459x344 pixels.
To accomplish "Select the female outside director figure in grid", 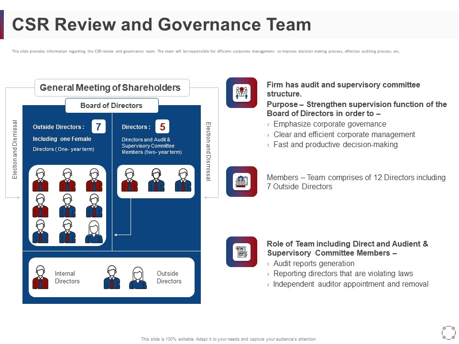I will coord(94,232).
